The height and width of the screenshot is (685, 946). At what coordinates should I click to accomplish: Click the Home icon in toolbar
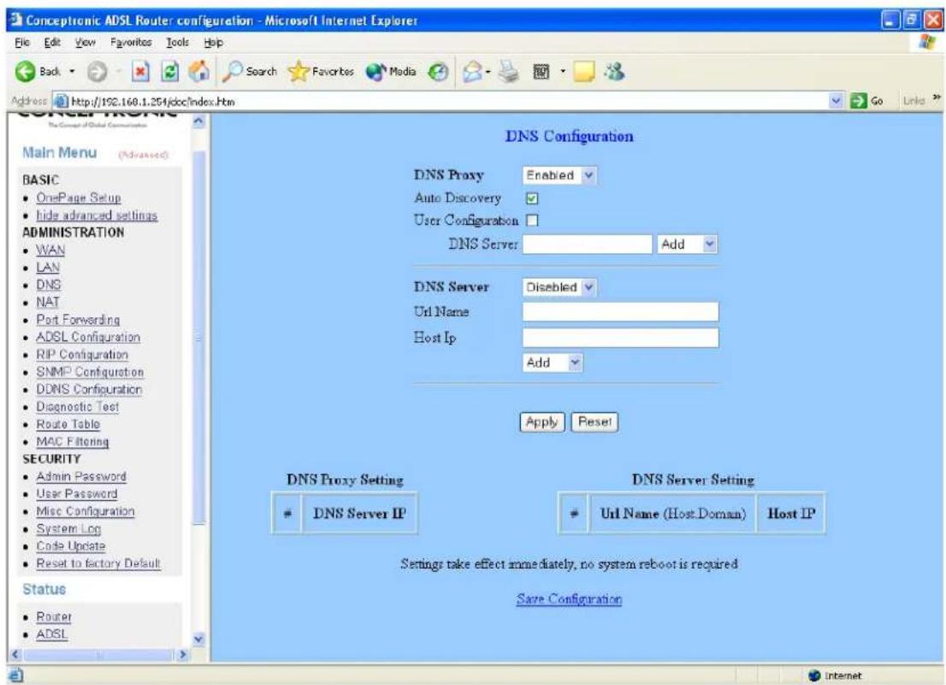(199, 72)
